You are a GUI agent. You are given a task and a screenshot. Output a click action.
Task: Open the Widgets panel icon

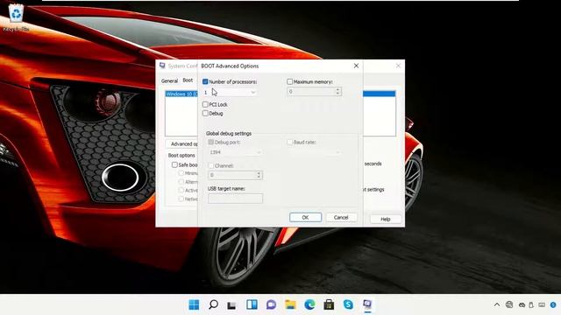[x=252, y=304]
